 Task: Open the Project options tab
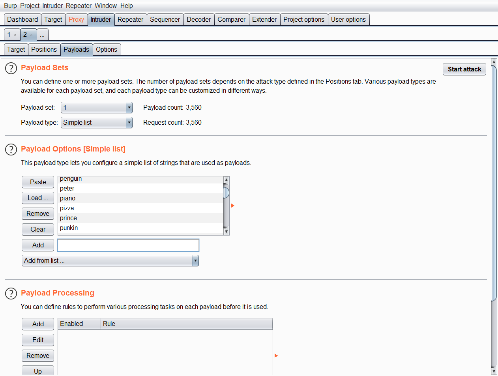[x=304, y=20]
